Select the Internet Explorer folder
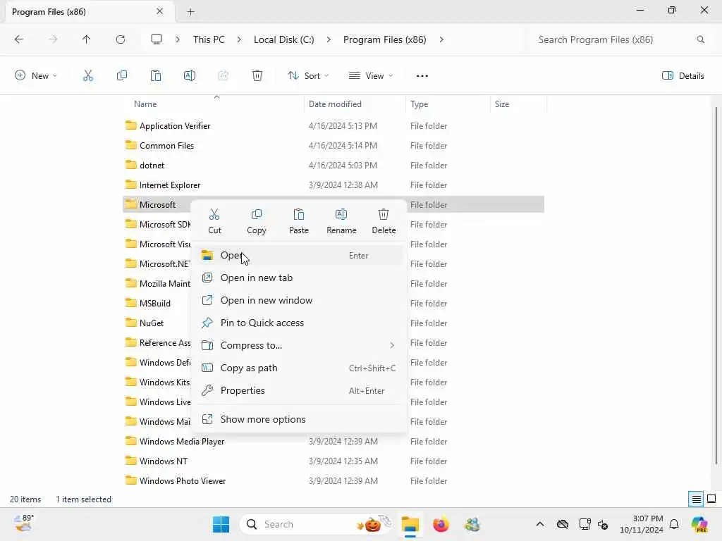Viewport: 722px width, 541px height. coord(334,185)
